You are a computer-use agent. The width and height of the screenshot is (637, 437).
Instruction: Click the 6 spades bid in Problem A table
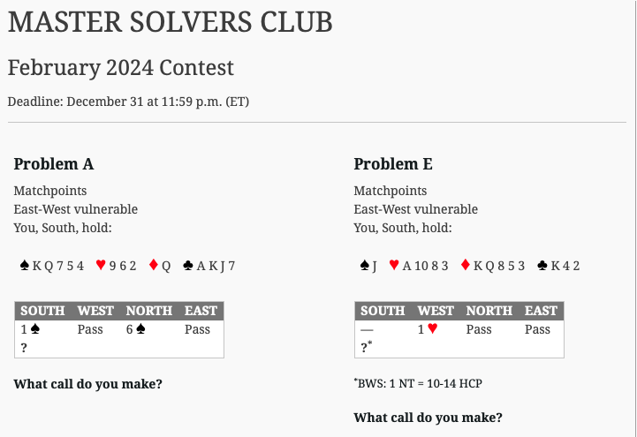[136, 329]
